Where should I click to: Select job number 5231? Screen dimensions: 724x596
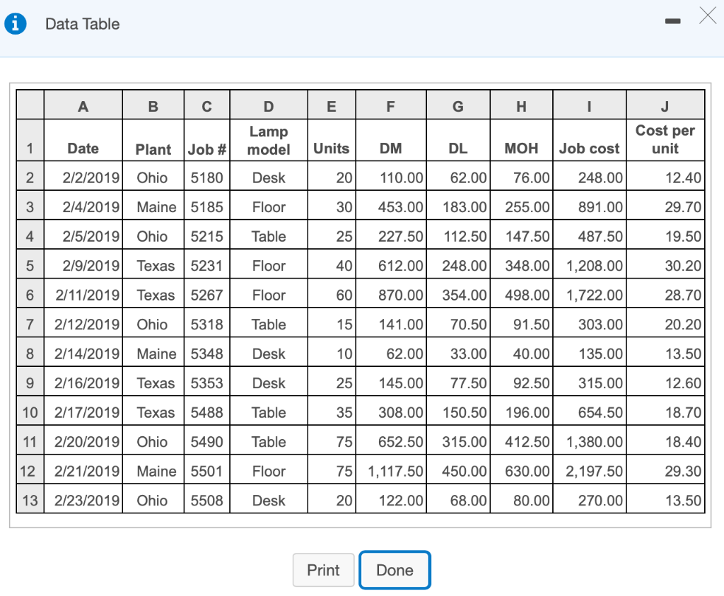tap(207, 264)
